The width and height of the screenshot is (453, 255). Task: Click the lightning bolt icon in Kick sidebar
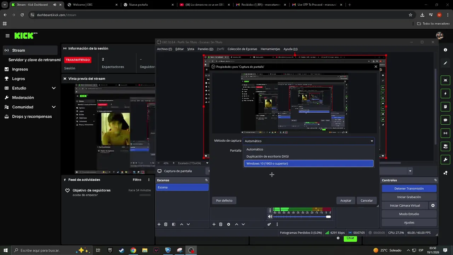click(446, 93)
